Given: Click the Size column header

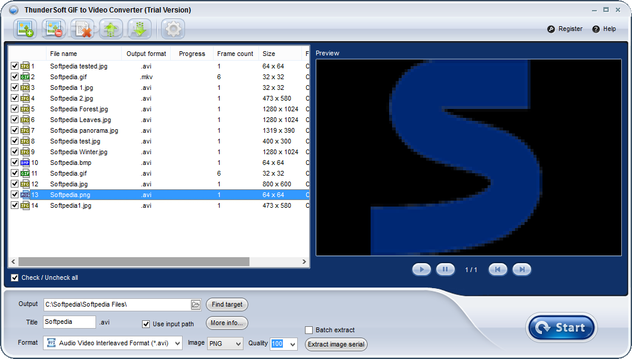Looking at the screenshot, I should [x=280, y=54].
